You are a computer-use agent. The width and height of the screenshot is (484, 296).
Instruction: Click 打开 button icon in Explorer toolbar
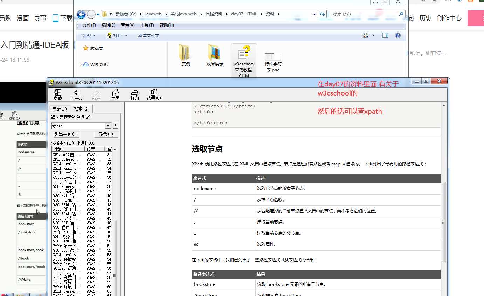point(109,35)
